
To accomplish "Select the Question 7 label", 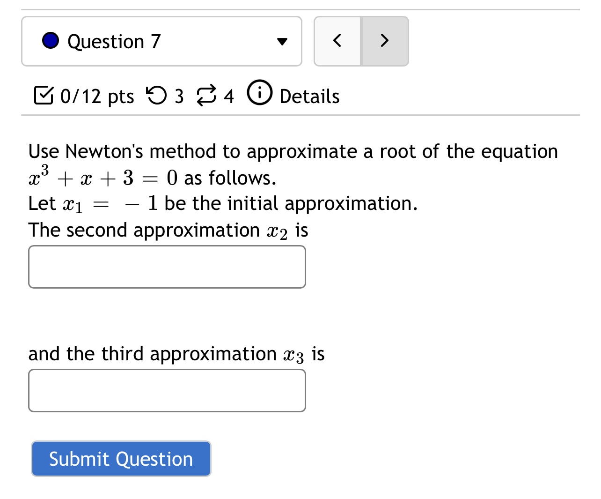I will click(114, 41).
